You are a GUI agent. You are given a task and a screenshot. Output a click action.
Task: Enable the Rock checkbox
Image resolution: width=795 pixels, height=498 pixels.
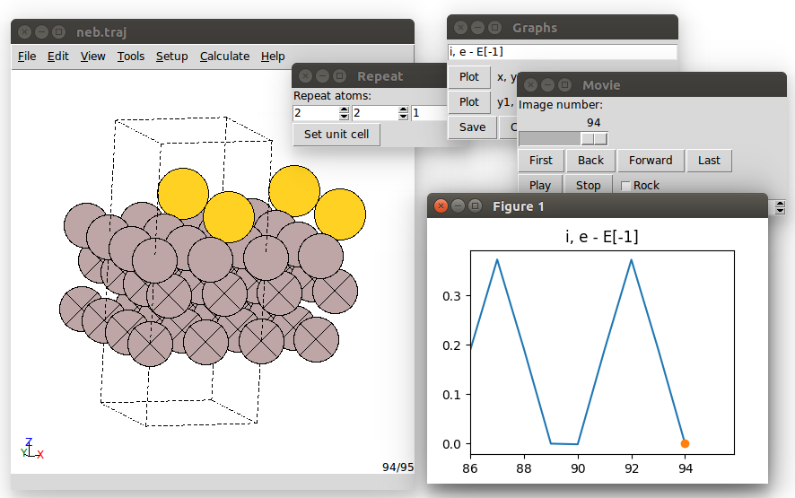(x=625, y=186)
